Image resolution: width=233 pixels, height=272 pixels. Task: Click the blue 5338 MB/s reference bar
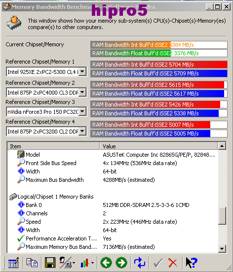coord(159,113)
